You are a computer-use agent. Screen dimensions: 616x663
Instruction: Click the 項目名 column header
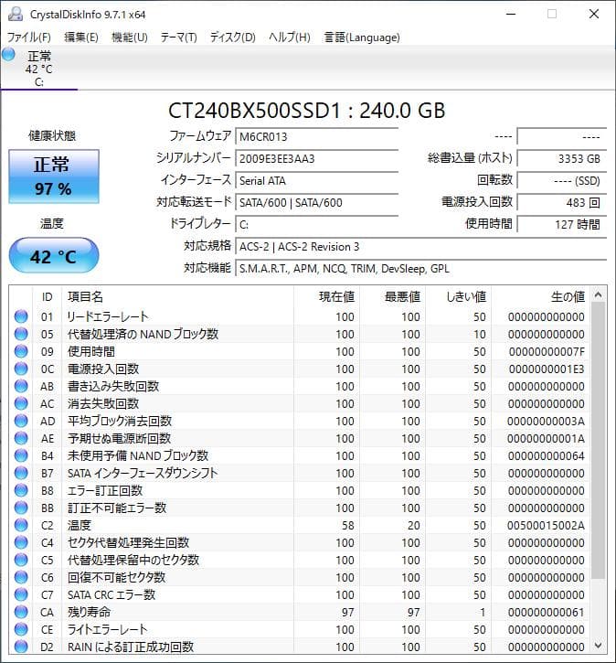click(x=177, y=297)
